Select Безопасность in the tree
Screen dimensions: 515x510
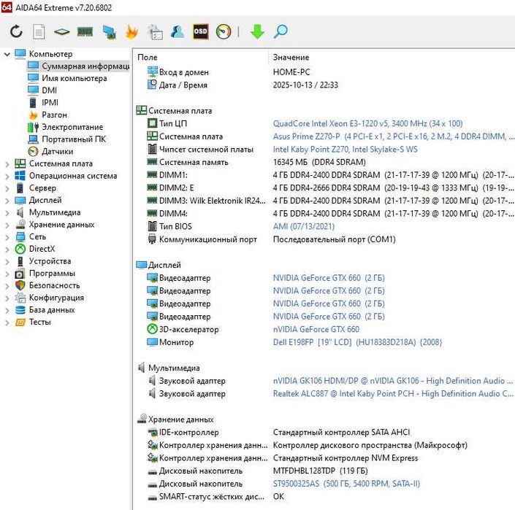point(54,285)
